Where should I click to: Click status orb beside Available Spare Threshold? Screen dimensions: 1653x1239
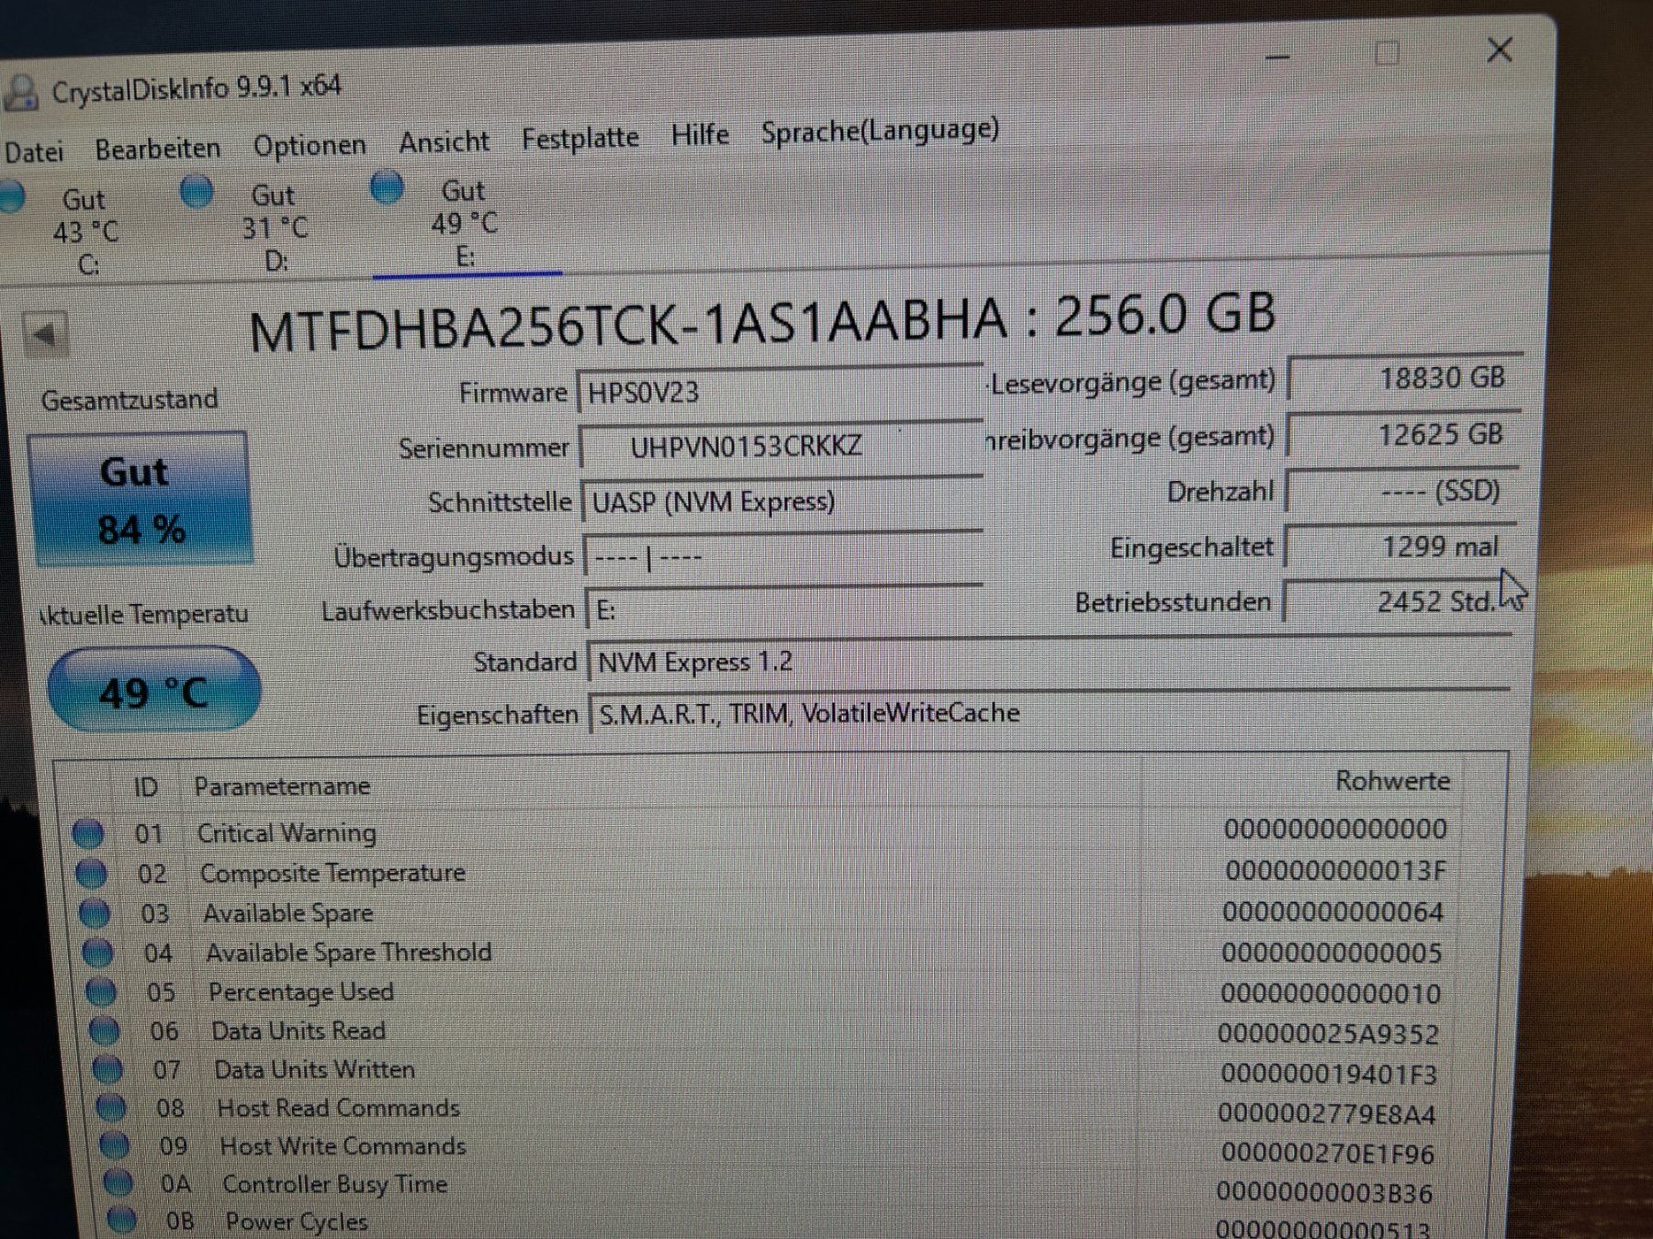(x=97, y=954)
